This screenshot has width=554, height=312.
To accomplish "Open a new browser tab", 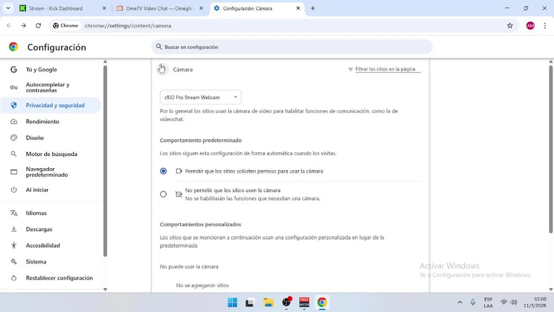I will coord(313,8).
